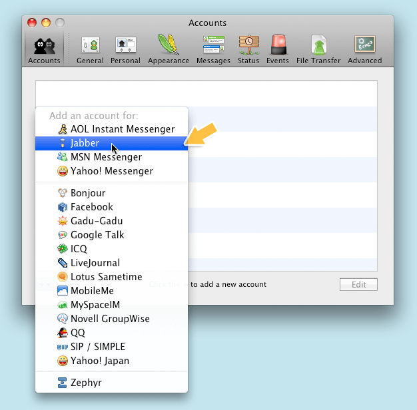Open the Messages preferences pane
The width and height of the screenshot is (417, 410).
(x=213, y=49)
